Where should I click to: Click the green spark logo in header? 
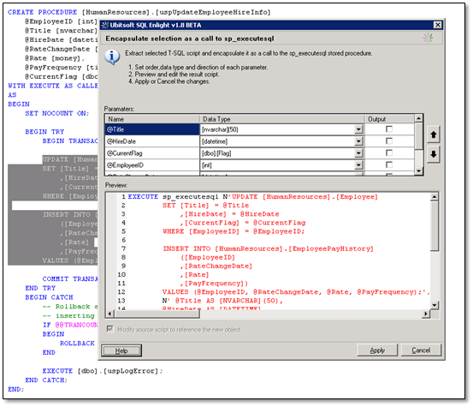point(428,38)
